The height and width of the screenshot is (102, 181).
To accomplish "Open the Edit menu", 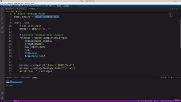I will pyautogui.click(x=5, y=3).
